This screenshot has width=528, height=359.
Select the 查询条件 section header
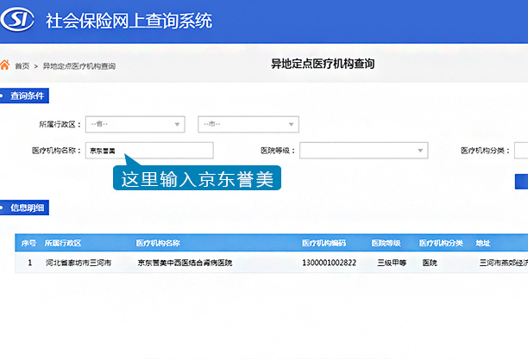pos(24,96)
